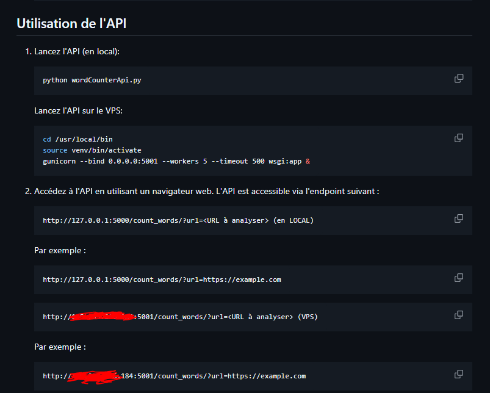
Task: Click the "Accédez à l'API" step paragraph
Action: point(207,191)
